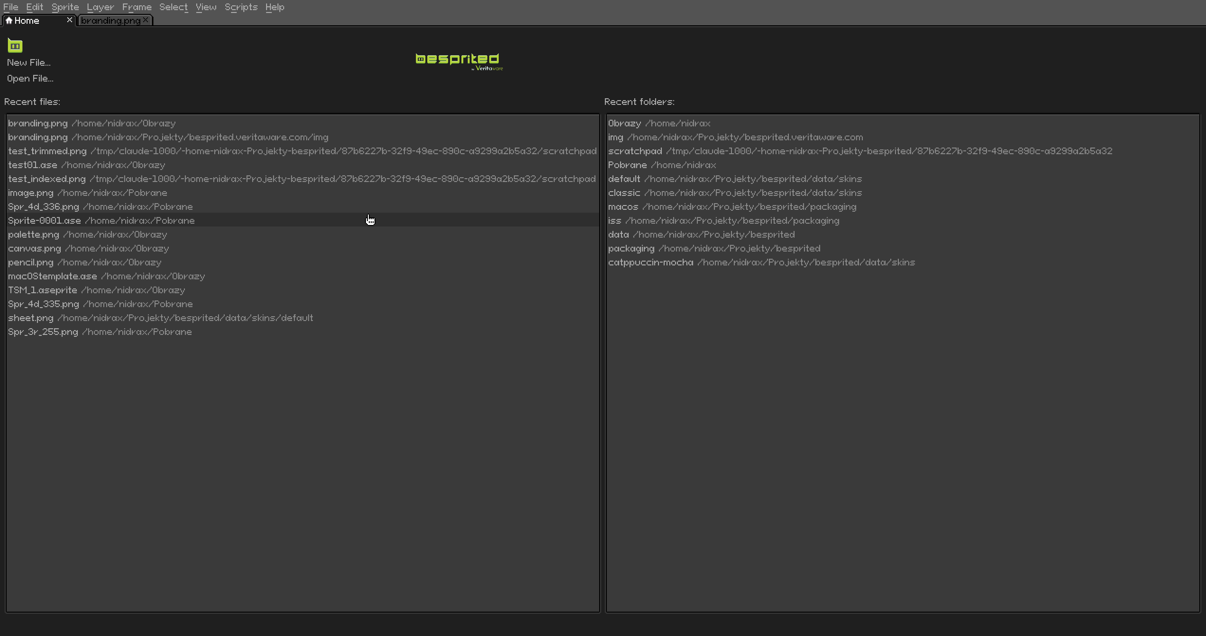Screen dimensions: 1206x636
Task: Open recent file Spr_4d_335.png
Action: click(x=302, y=304)
